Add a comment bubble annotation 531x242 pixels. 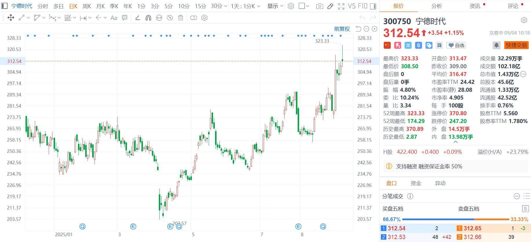point(125,18)
